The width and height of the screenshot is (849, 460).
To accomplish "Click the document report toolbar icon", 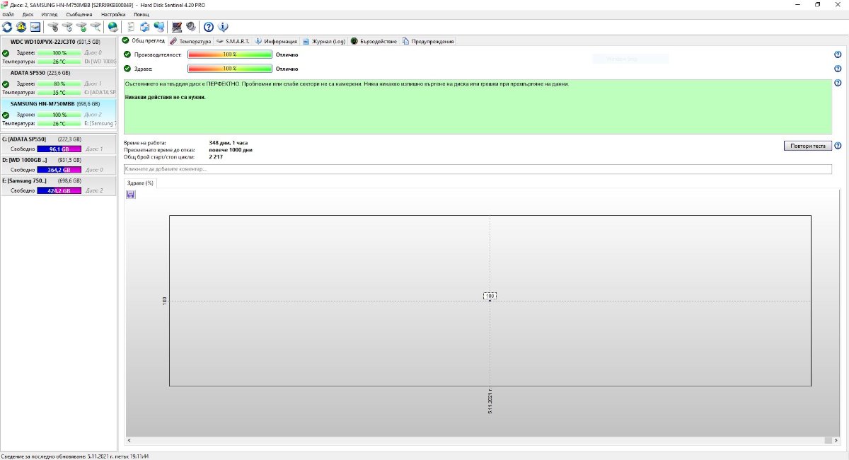I will [130, 27].
